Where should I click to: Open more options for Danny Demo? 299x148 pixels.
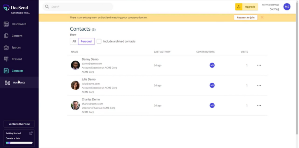point(259,65)
